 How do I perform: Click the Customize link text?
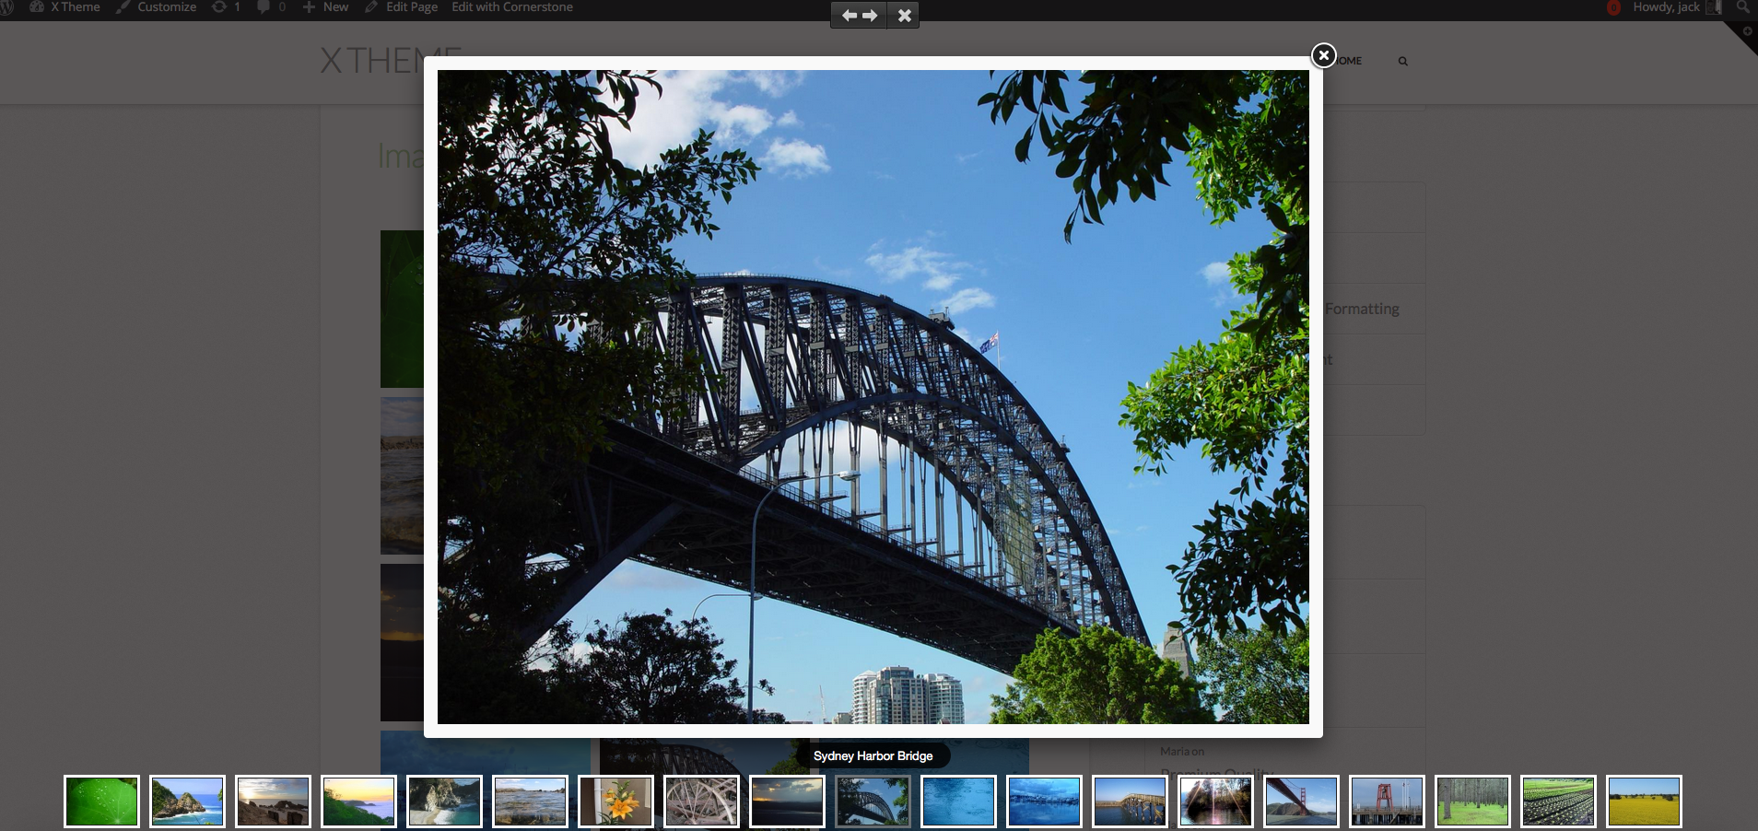point(167,6)
